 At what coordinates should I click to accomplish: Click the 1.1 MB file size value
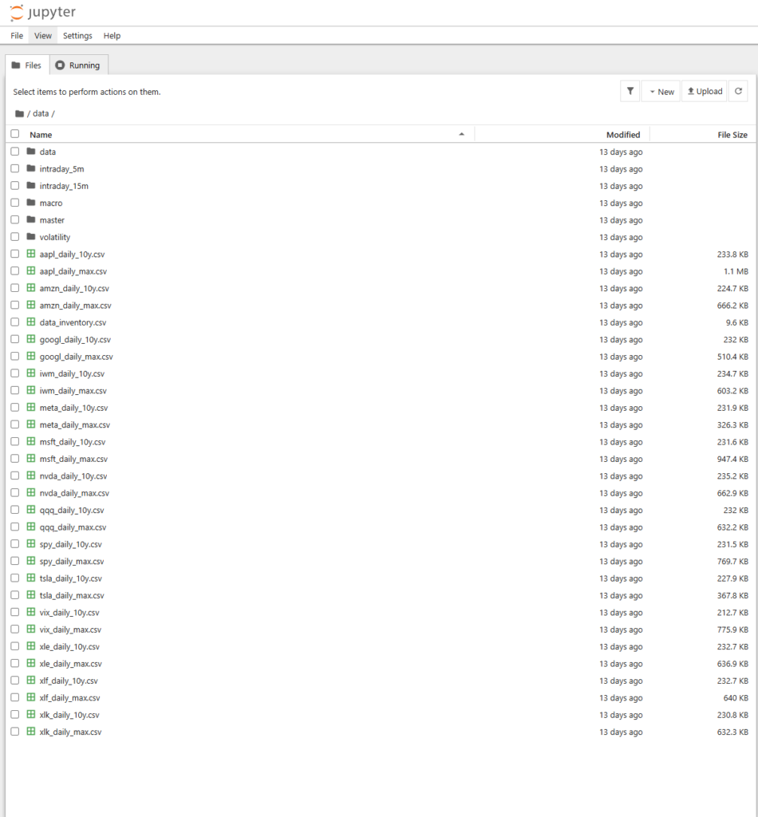point(736,271)
